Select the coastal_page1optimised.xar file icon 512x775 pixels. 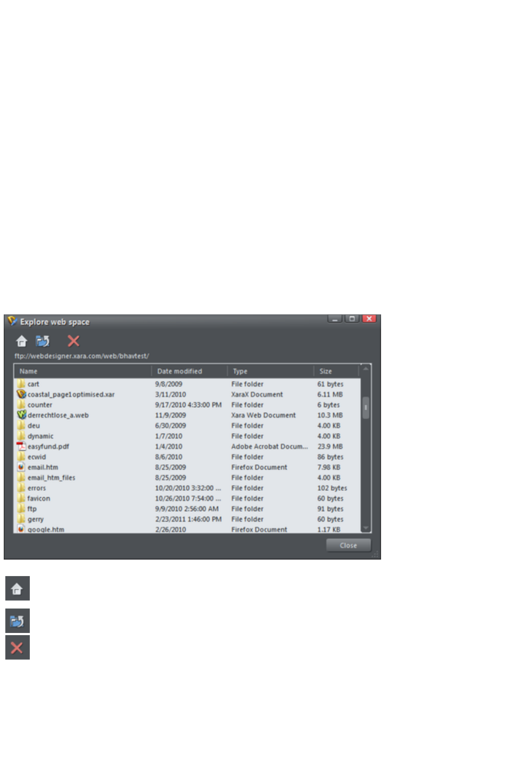[21, 394]
